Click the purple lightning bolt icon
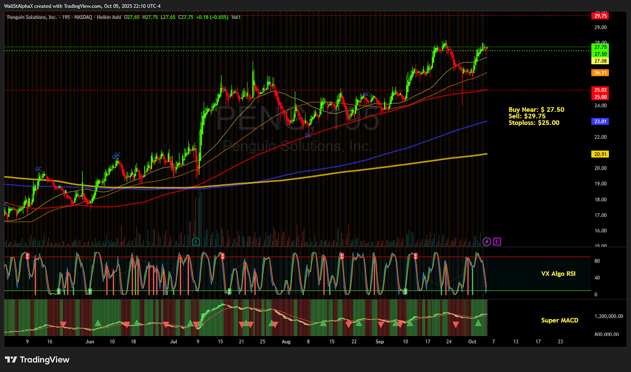Screen dimensions: 631x372 tap(487, 241)
